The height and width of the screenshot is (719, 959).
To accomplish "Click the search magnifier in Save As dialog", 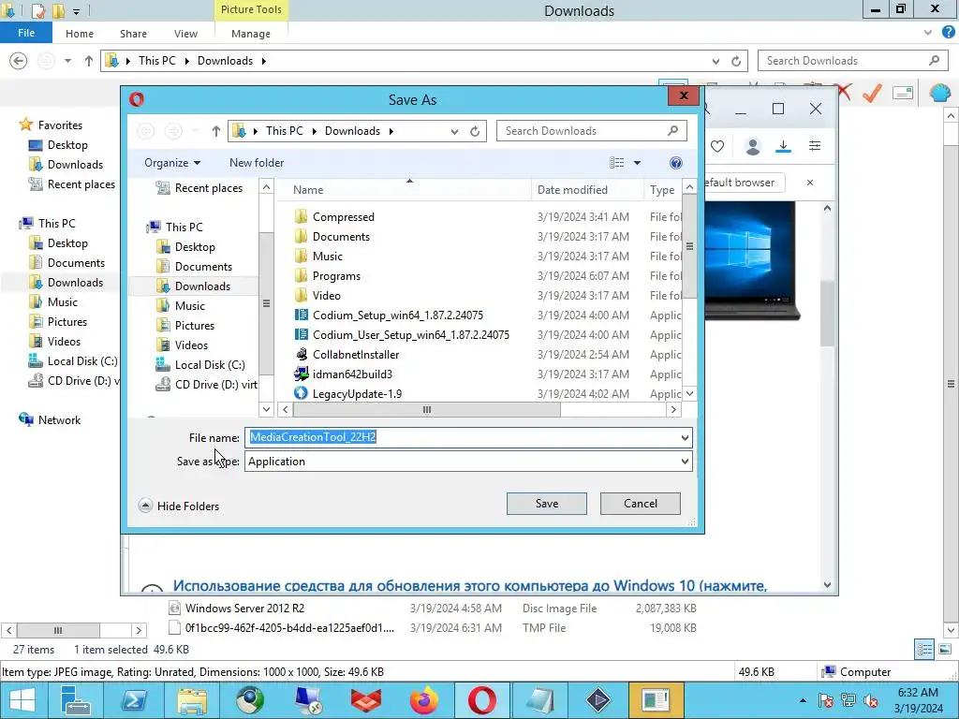I will click(672, 130).
